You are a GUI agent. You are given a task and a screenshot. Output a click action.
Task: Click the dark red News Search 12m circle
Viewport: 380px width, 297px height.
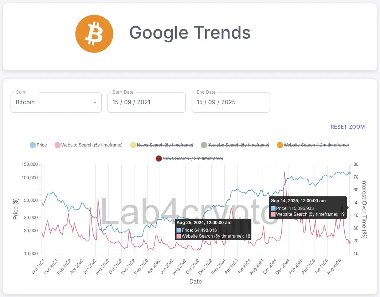click(x=159, y=159)
